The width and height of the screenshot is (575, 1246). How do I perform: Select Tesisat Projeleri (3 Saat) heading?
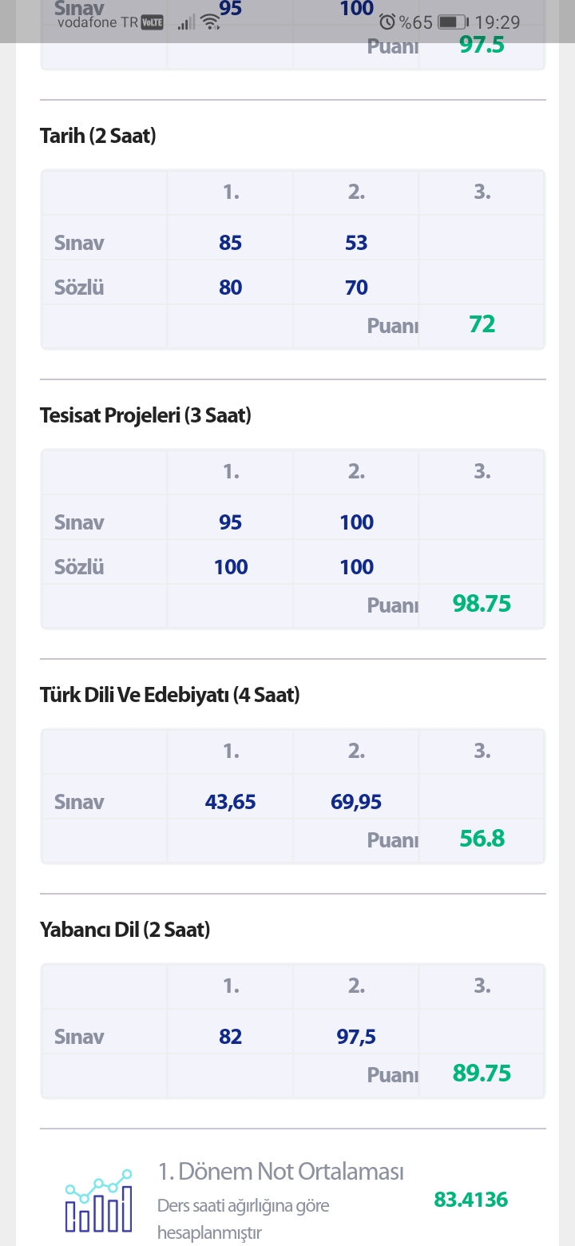tap(145, 415)
